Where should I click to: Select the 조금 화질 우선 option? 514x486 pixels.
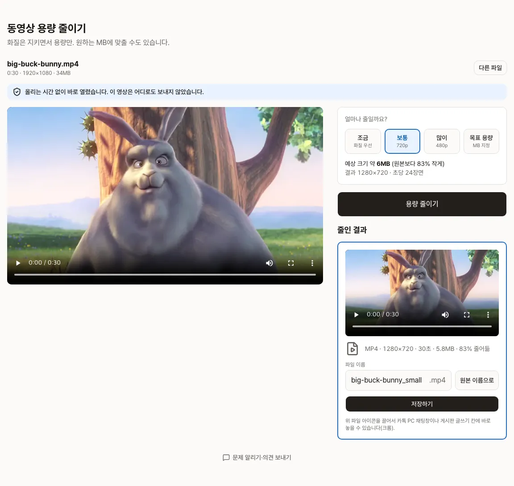(x=363, y=141)
